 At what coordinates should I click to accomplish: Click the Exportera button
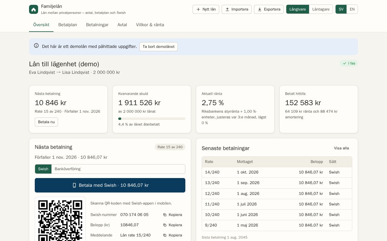click(x=269, y=9)
